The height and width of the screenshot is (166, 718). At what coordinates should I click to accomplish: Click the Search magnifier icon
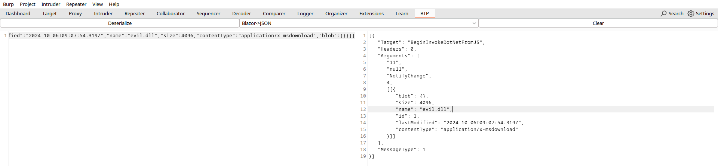664,13
